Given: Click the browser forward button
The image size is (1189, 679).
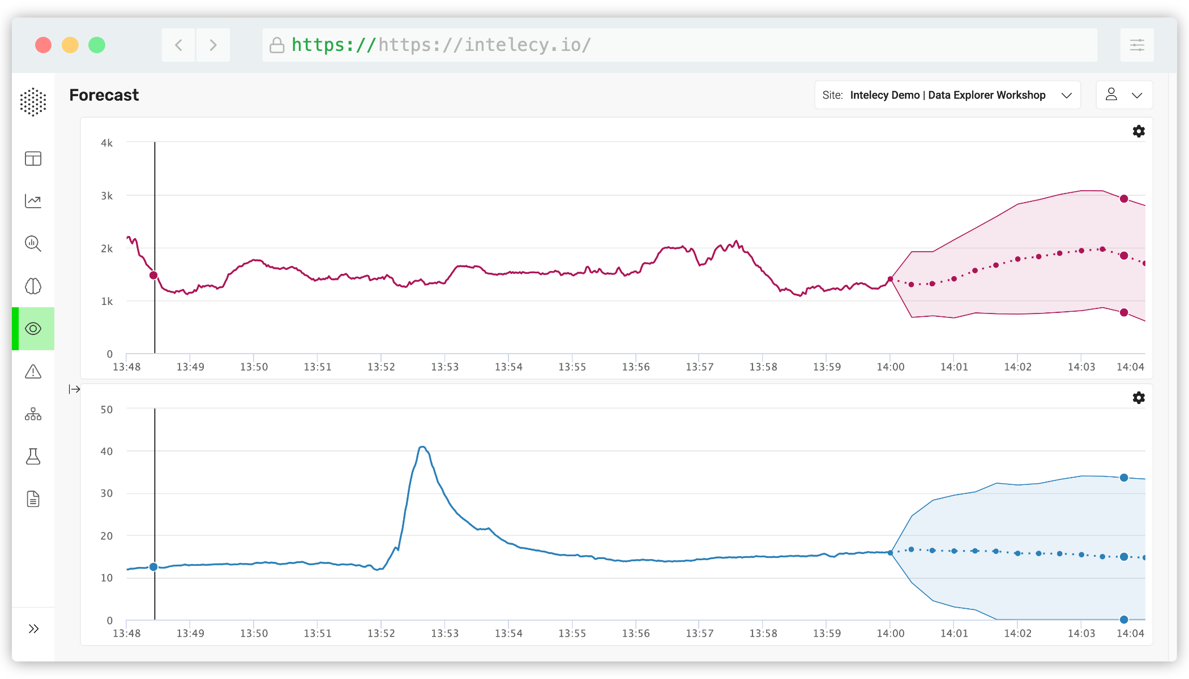Looking at the screenshot, I should point(213,45).
